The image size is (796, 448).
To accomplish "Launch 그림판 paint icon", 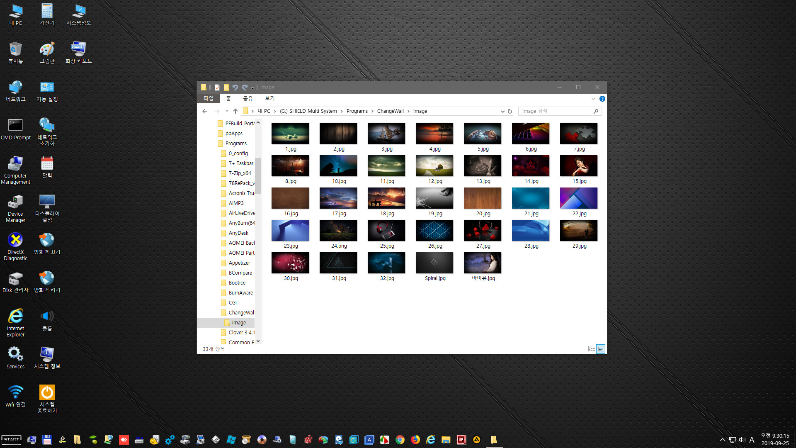I will tap(47, 53).
